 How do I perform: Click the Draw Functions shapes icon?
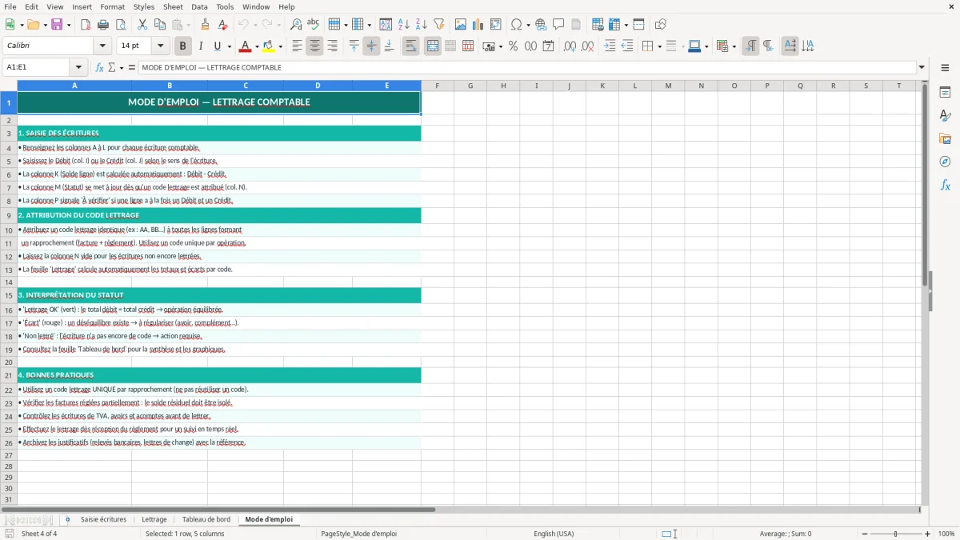coord(660,25)
